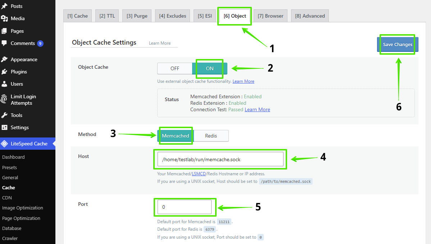Click the Settings sliders icon
The width and height of the screenshot is (431, 244).
click(4, 127)
